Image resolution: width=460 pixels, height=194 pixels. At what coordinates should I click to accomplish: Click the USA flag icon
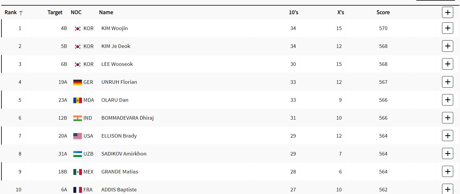click(78, 136)
